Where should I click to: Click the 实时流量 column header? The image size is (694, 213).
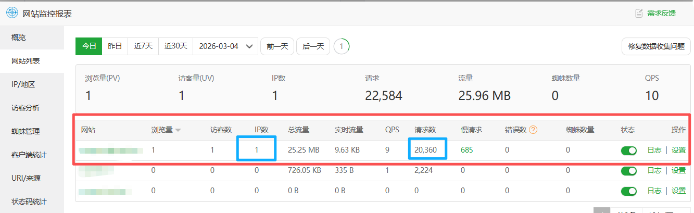click(x=349, y=130)
